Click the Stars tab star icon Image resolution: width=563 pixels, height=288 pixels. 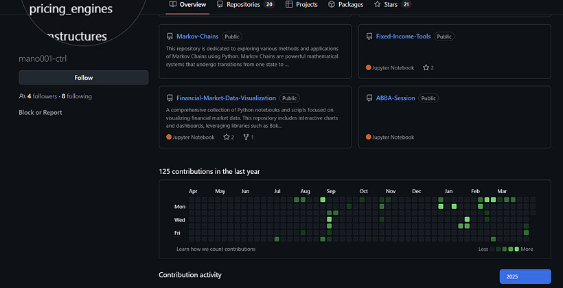pyautogui.click(x=378, y=4)
